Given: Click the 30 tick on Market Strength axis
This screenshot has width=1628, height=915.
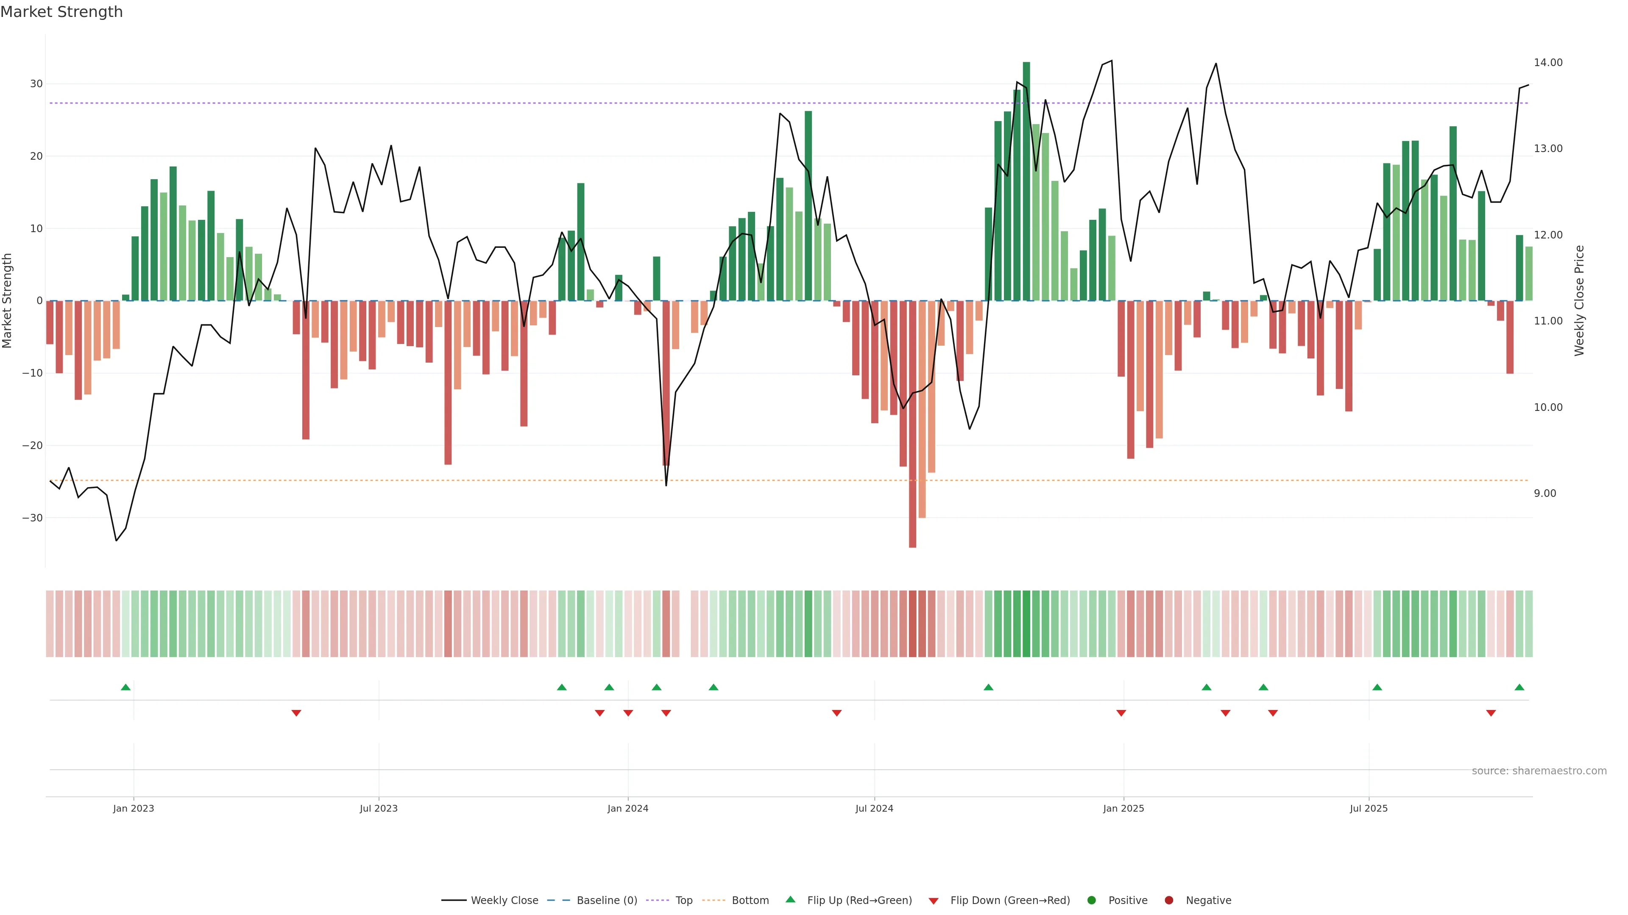Looking at the screenshot, I should coord(36,83).
